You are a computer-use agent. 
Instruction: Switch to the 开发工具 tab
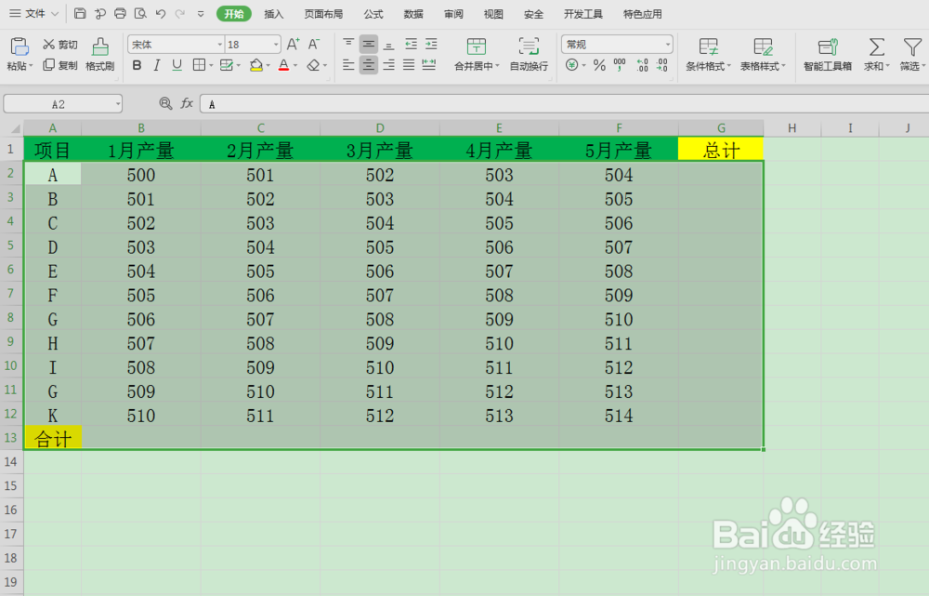click(x=583, y=14)
